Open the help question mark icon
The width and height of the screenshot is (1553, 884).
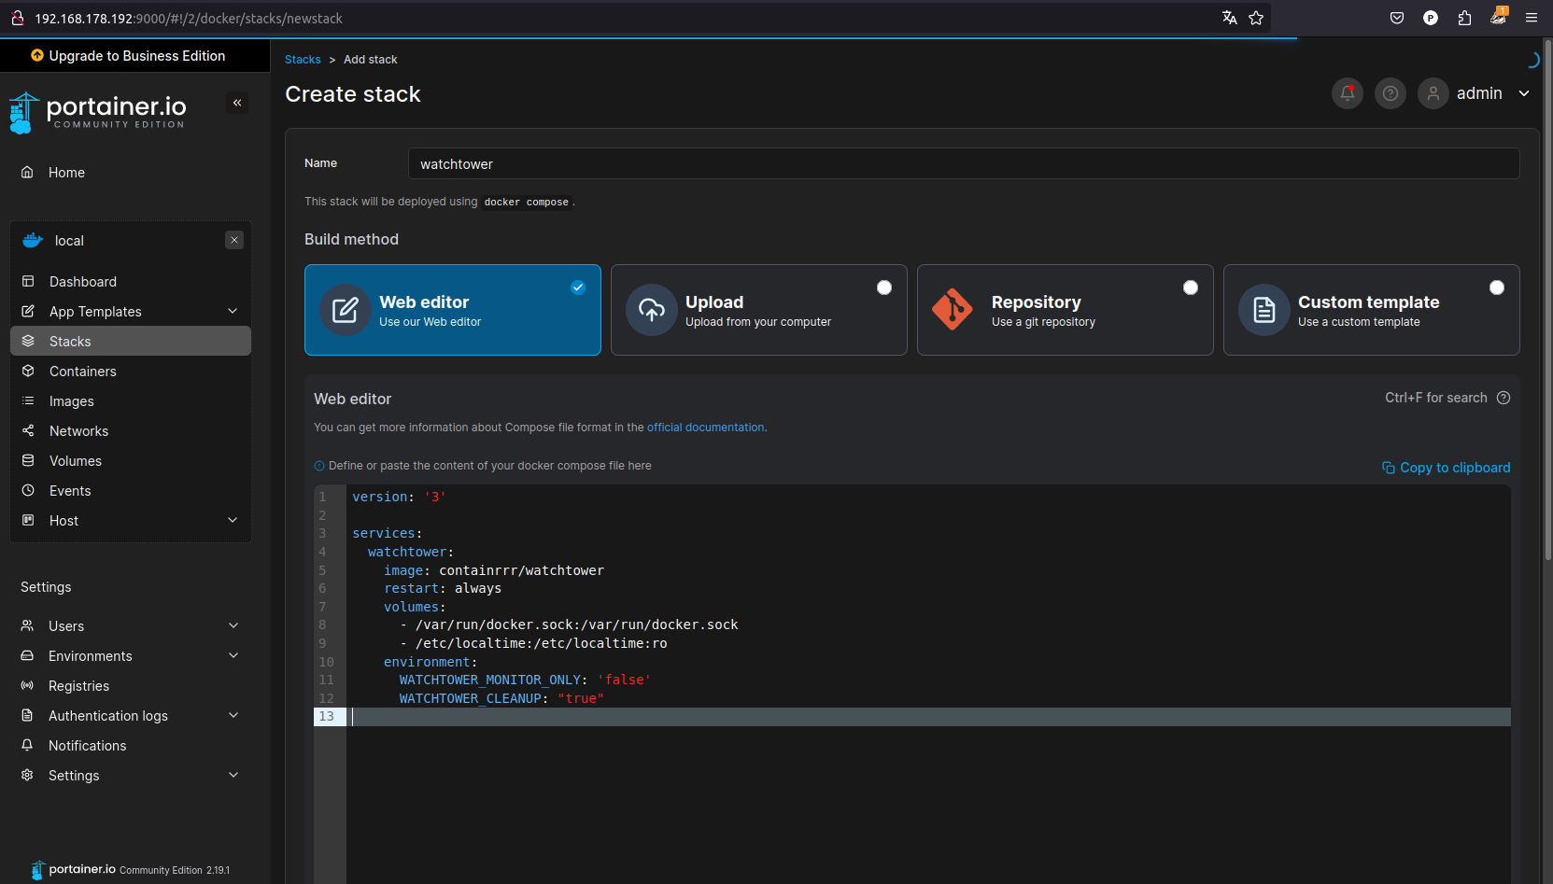coord(1390,93)
